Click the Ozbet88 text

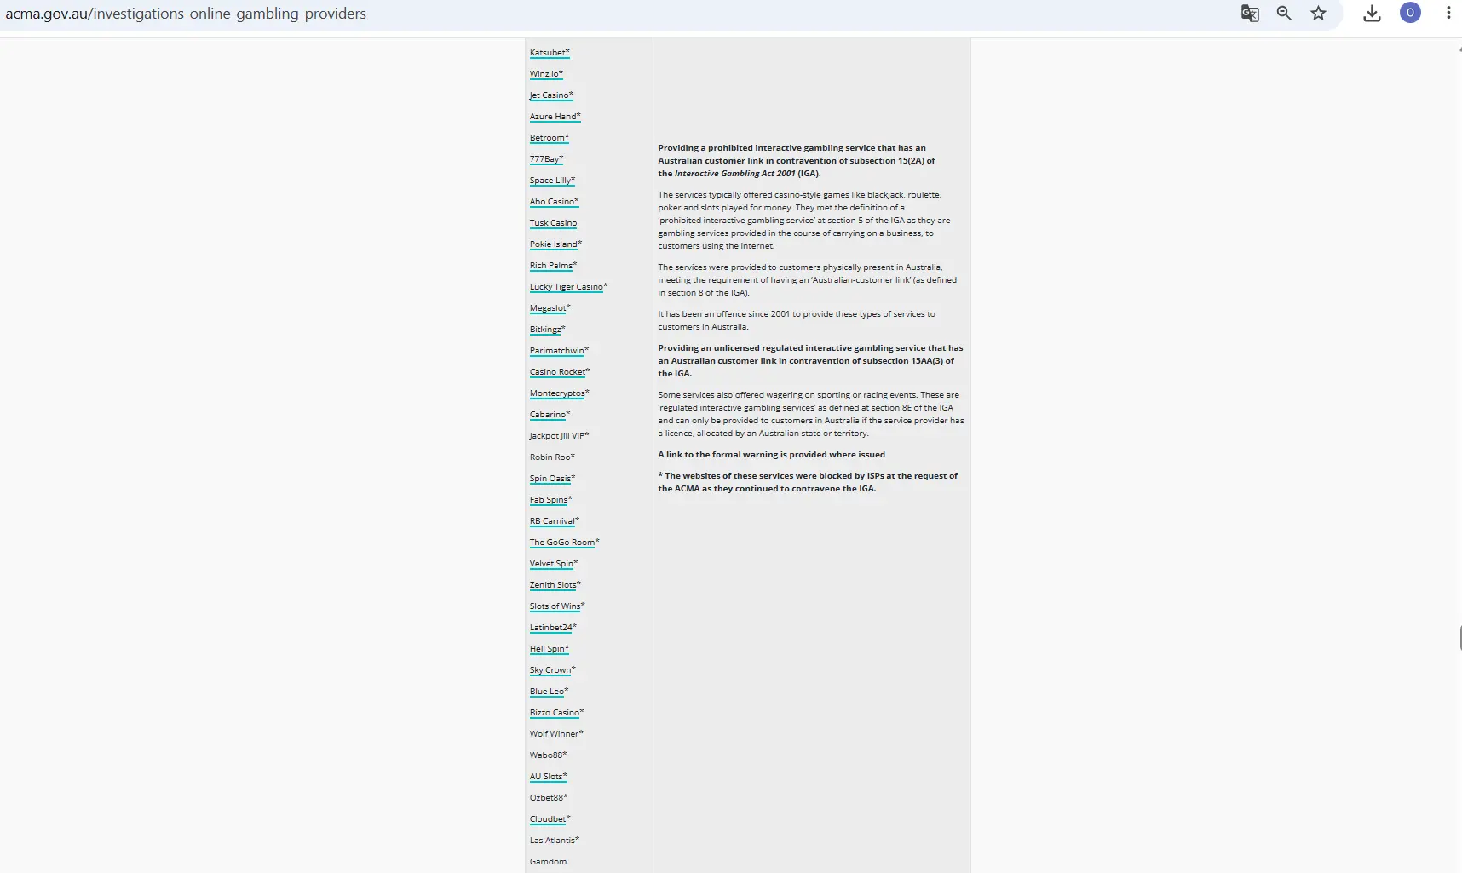548,798
